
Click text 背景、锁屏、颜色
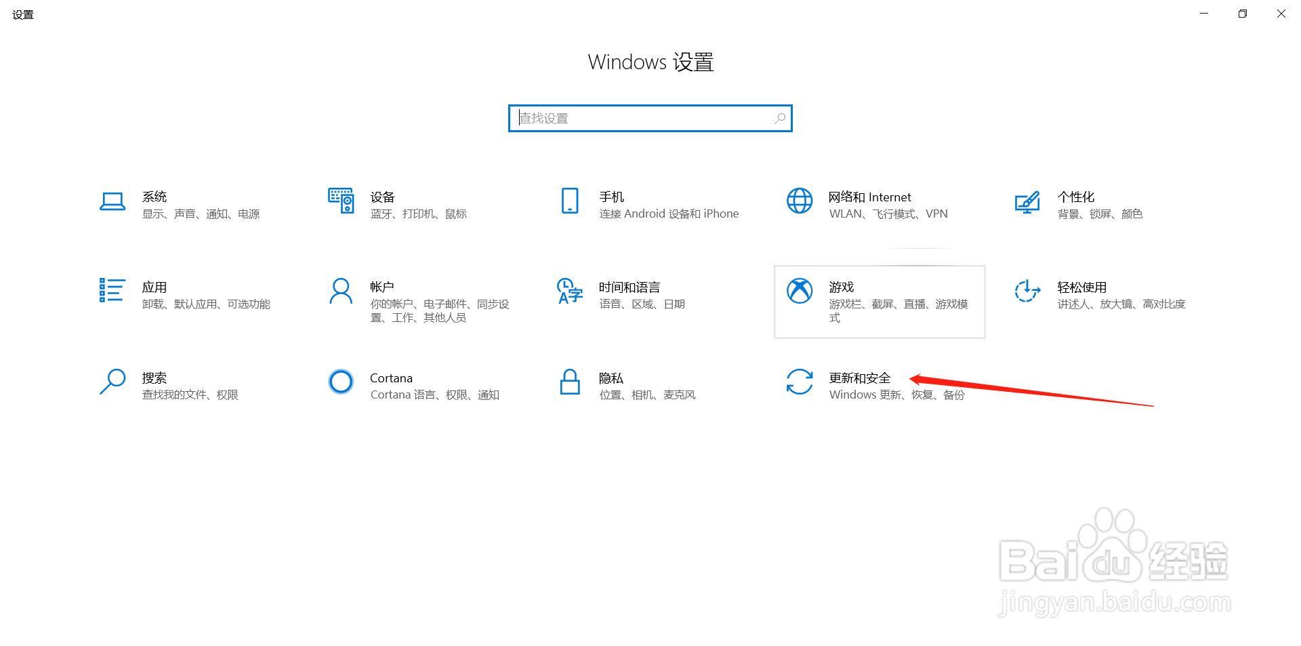[1100, 214]
